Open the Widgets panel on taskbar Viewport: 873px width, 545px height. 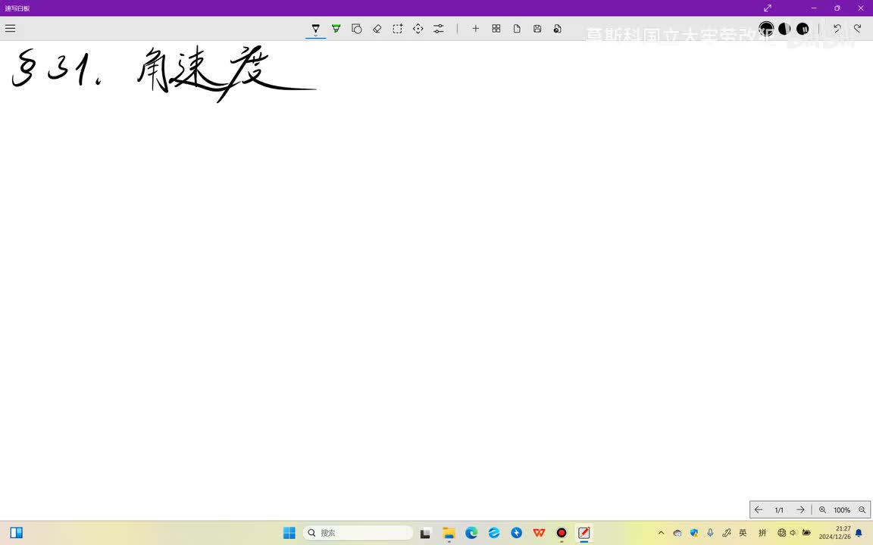point(16,533)
